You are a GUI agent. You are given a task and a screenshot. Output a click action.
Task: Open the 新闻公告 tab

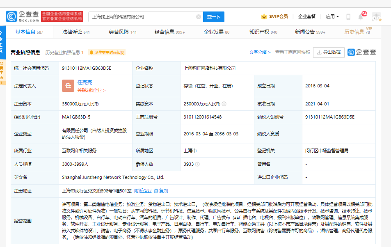coord(310,32)
